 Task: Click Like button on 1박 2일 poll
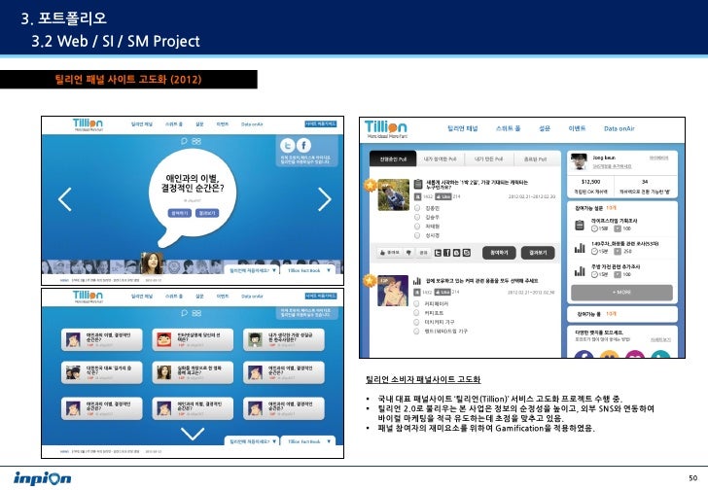[442, 196]
